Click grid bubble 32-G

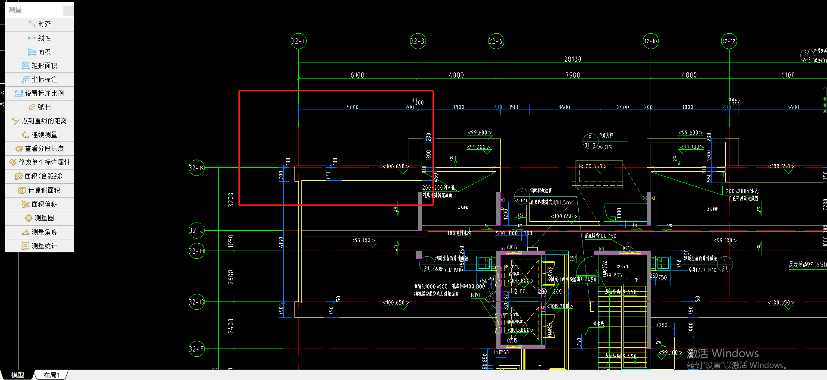pyautogui.click(x=197, y=302)
